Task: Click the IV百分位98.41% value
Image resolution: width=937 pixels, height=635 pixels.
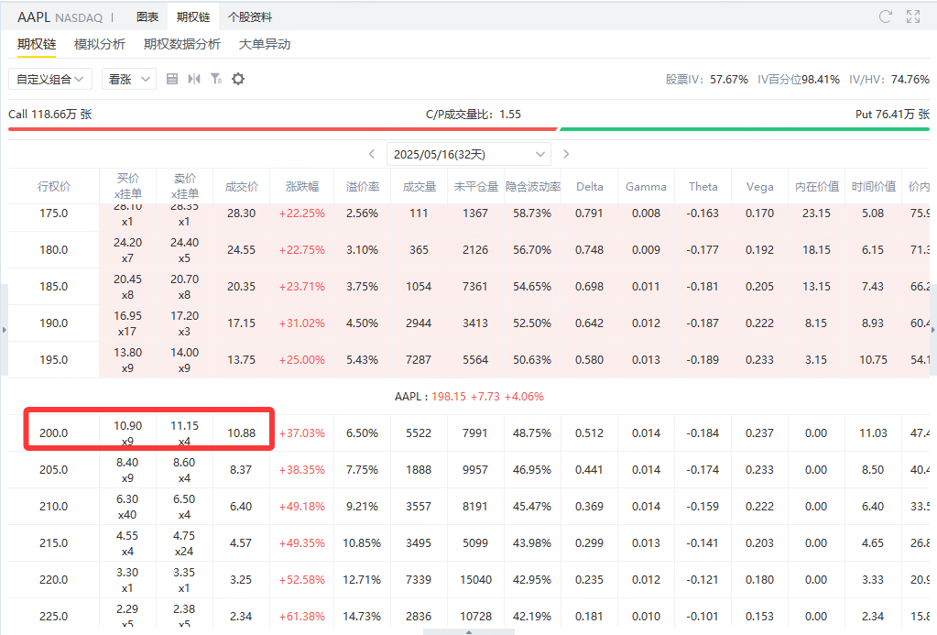Action: point(799,80)
